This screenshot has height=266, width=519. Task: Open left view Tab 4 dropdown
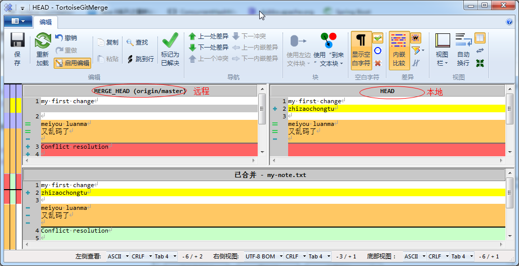coord(165,256)
